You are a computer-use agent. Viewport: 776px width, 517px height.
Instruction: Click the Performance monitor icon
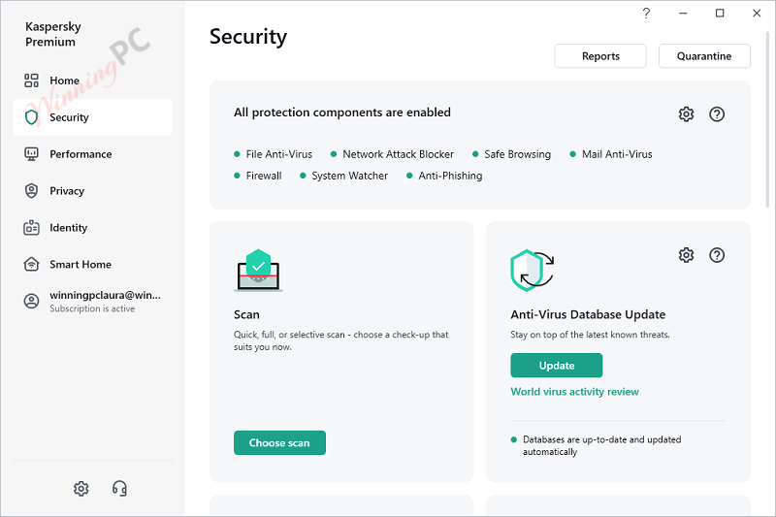pyautogui.click(x=31, y=154)
